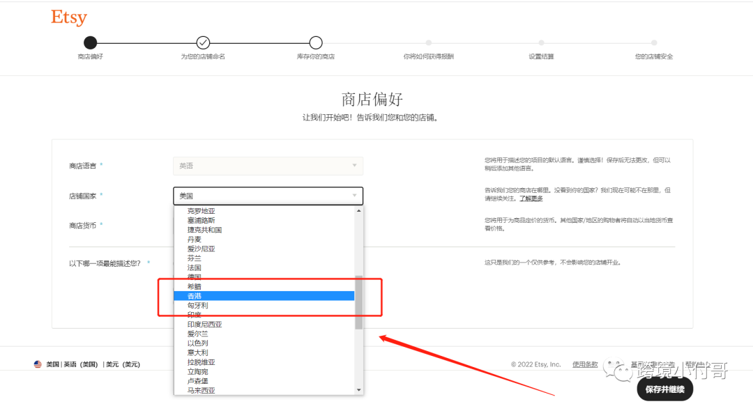753x404 pixels.
Task: Open the 了解更多 link
Action: point(531,198)
